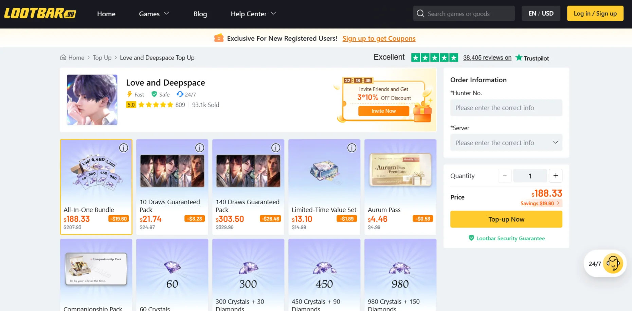Decrease quantity with minus button
This screenshot has width=632, height=311.
click(x=505, y=176)
